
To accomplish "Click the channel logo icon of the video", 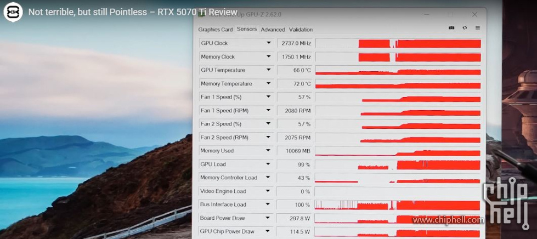I will coord(13,12).
